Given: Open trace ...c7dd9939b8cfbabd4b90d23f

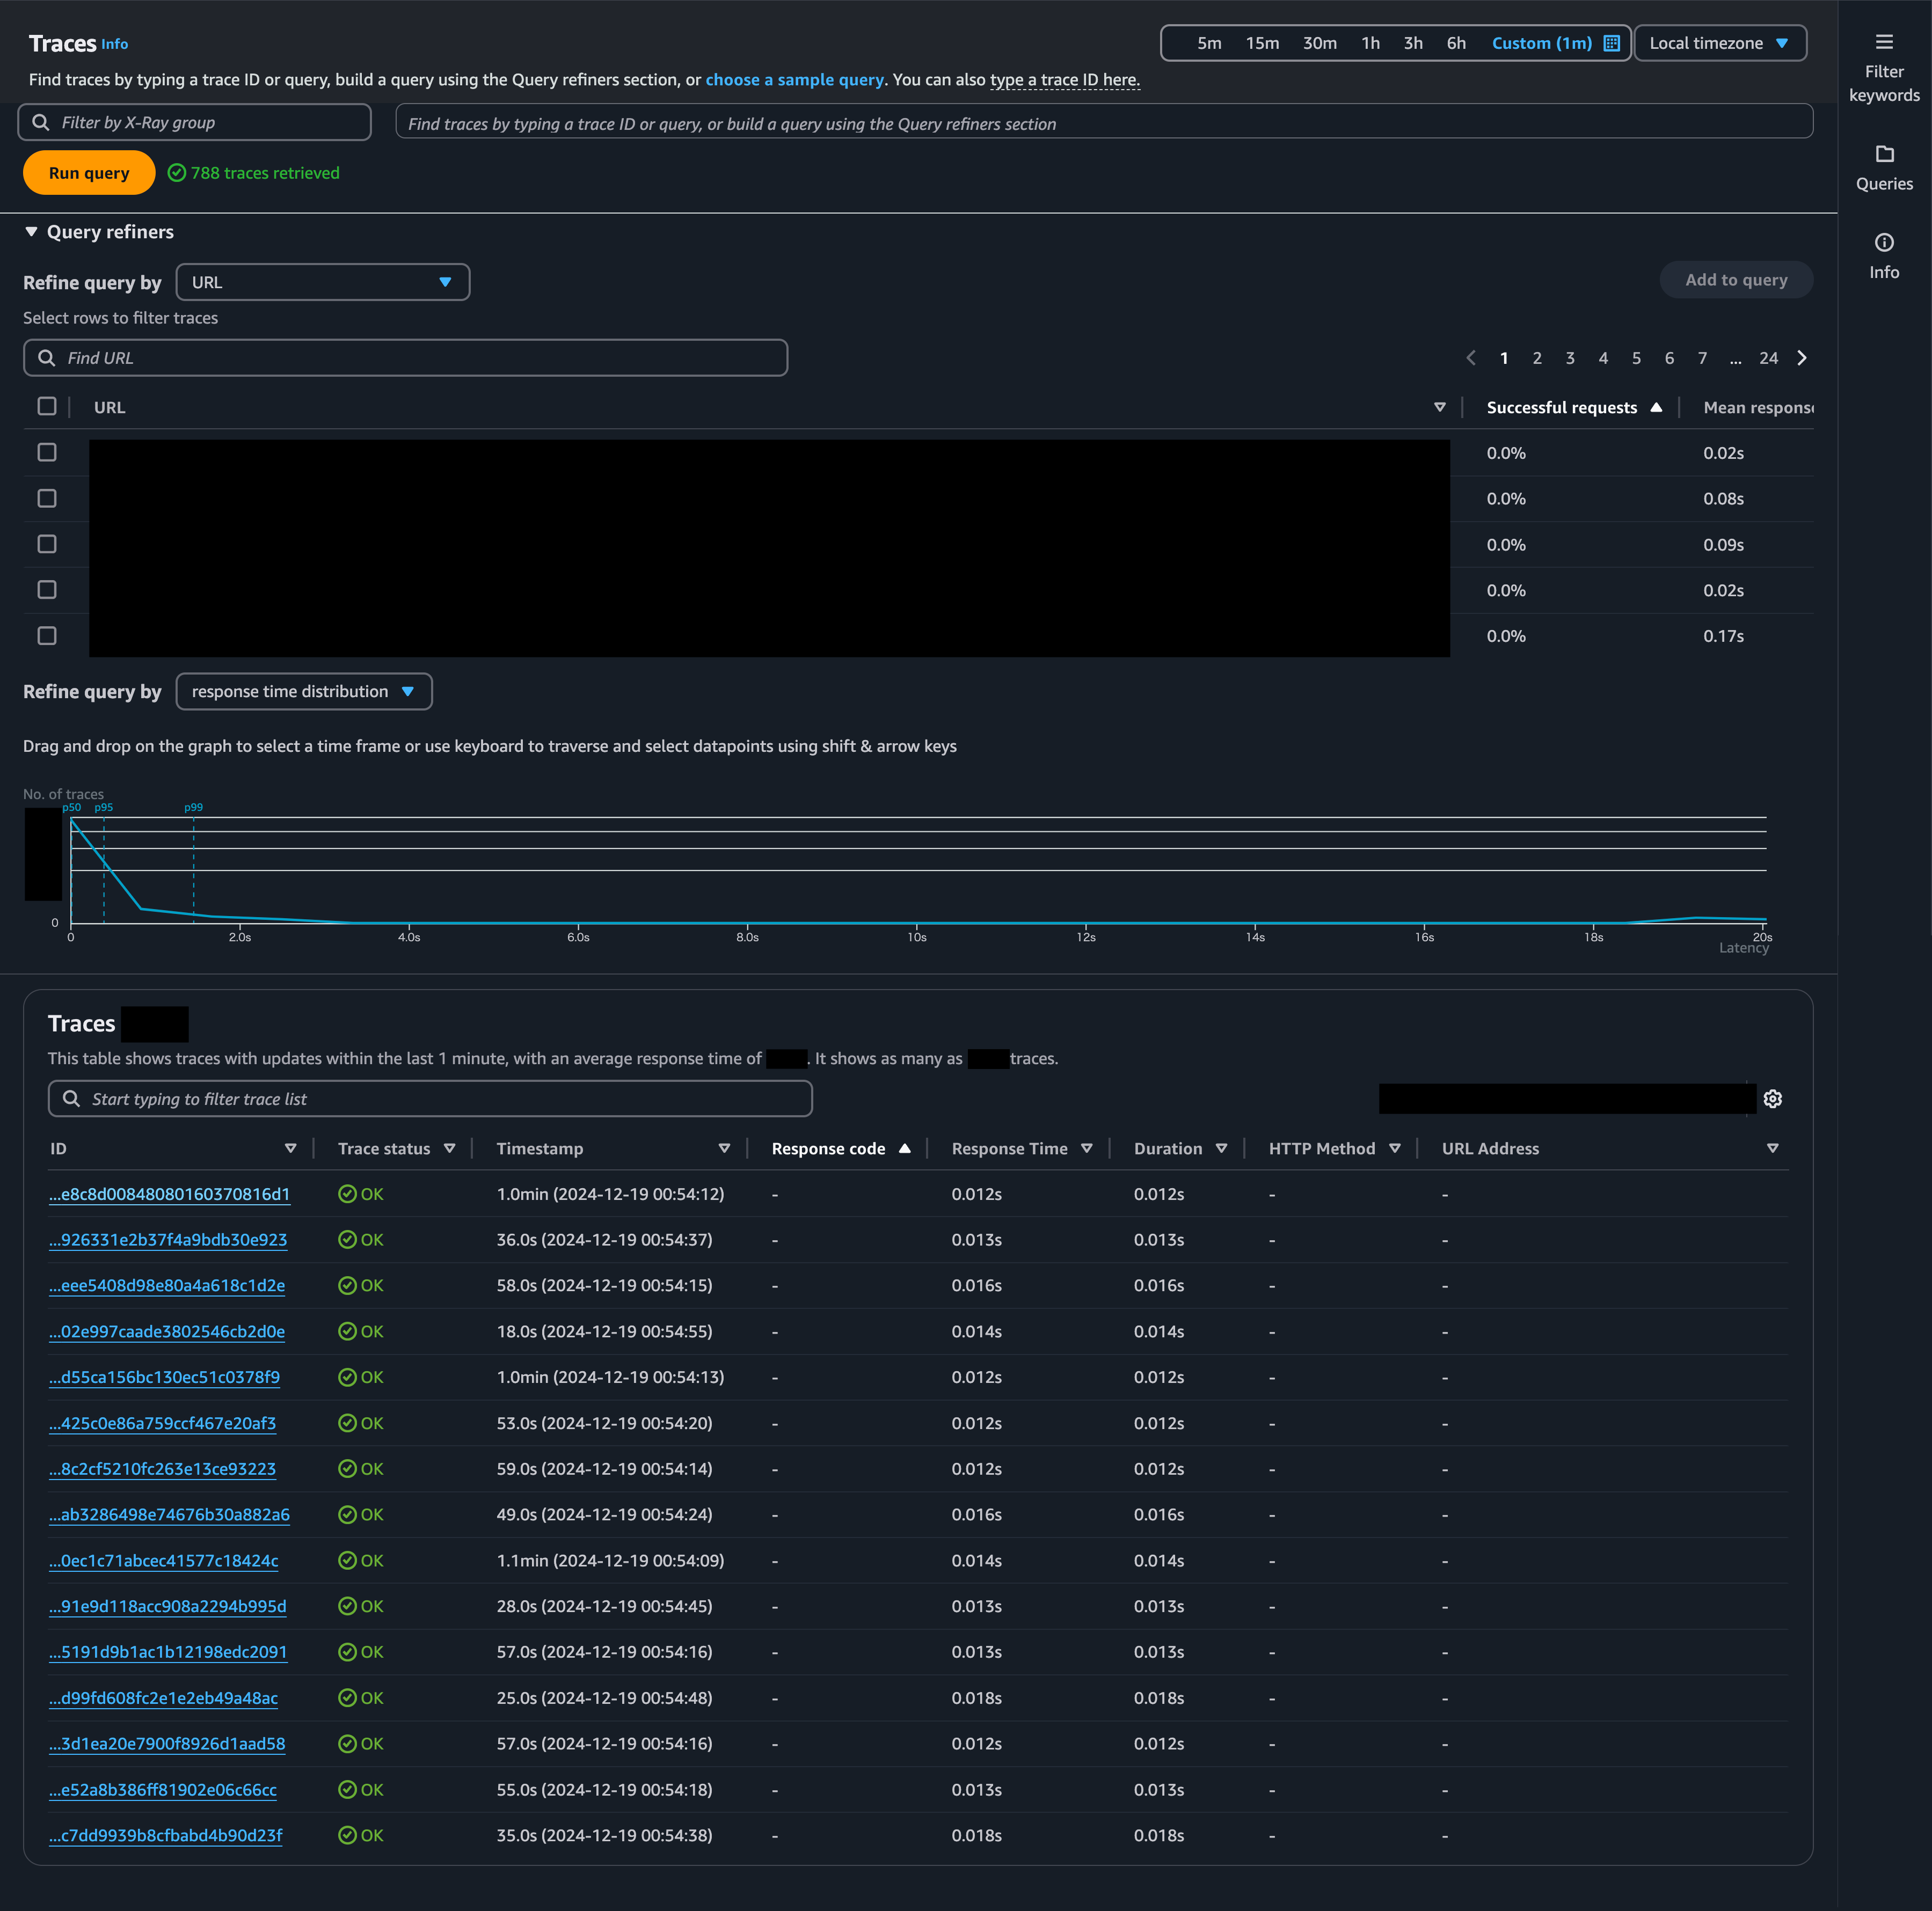Looking at the screenshot, I should pyautogui.click(x=166, y=1835).
